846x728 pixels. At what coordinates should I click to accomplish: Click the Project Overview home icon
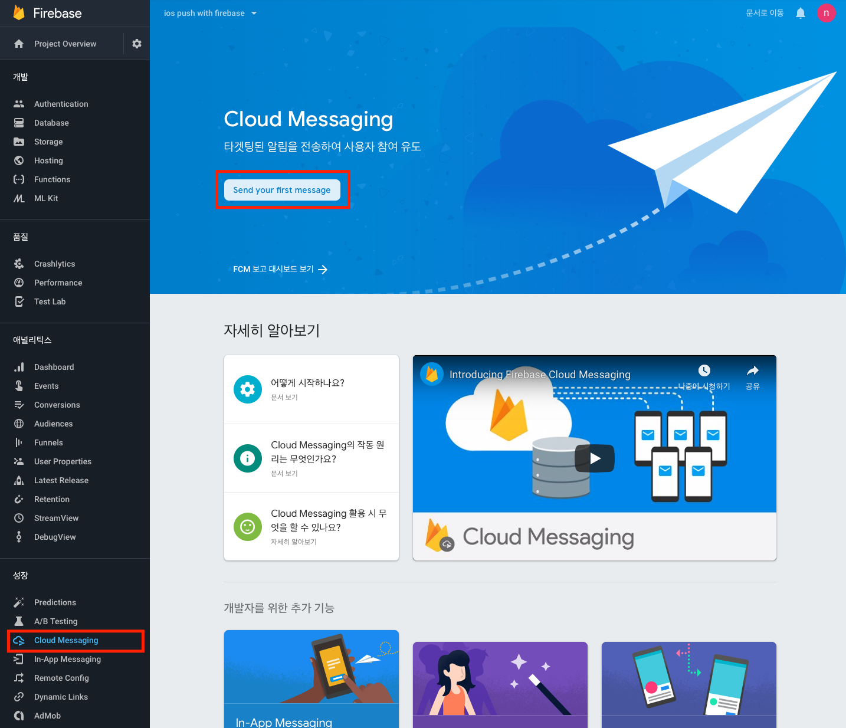point(19,44)
